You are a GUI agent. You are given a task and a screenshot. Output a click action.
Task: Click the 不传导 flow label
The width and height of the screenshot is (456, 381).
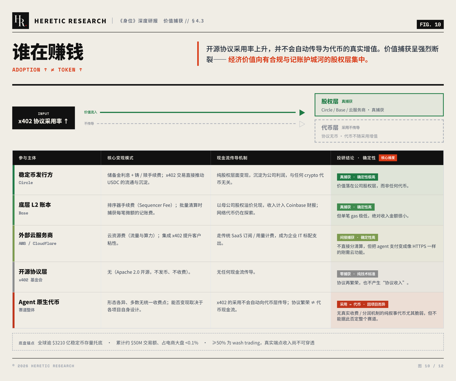point(89,124)
